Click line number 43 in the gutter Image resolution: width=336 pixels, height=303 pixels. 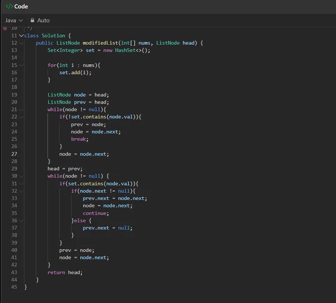[x=14, y=272]
